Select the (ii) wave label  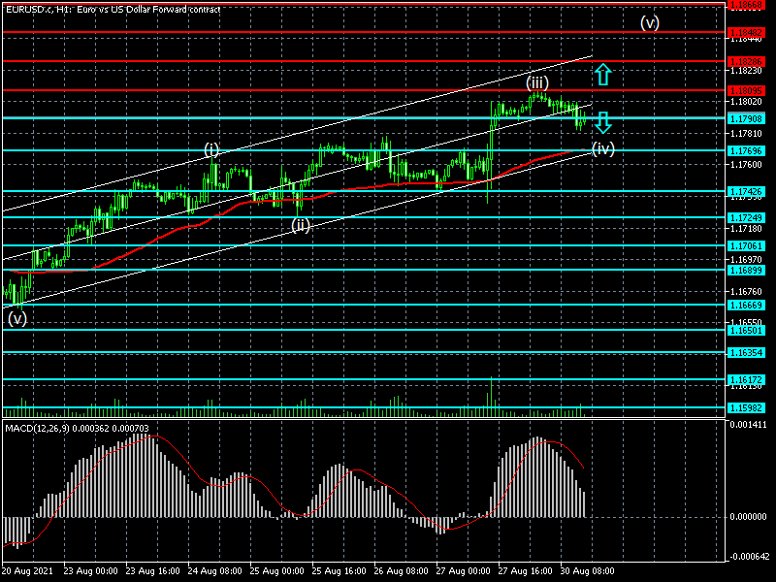click(x=301, y=226)
